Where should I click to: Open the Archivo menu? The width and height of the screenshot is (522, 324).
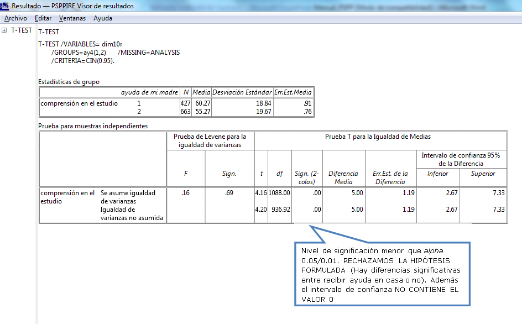click(15, 18)
